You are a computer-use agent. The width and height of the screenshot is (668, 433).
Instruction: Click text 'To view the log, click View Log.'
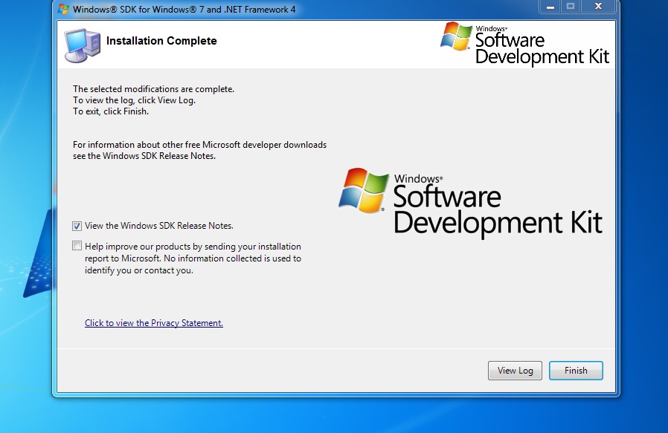coord(134,100)
